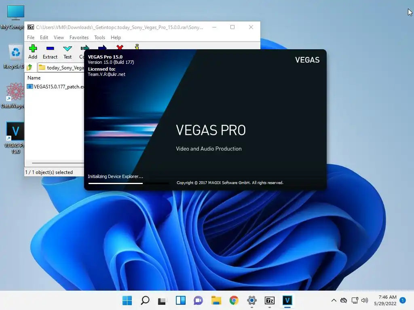Screen dimensions: 414x310
Task: Click the VEGAS Pro splash loading progress bar
Action: click(128, 183)
